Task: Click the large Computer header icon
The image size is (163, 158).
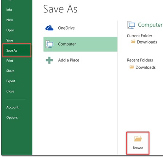Action: tap(131, 25)
